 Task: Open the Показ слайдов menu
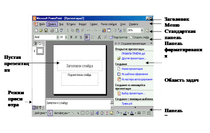(x=109, y=24)
